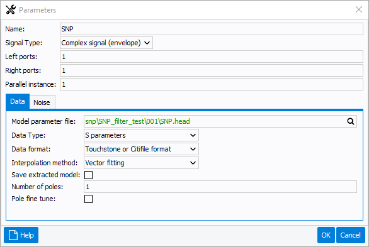Screen dimensions: 369x247
Task: Click the Name field containing SNP
Action: (212, 29)
